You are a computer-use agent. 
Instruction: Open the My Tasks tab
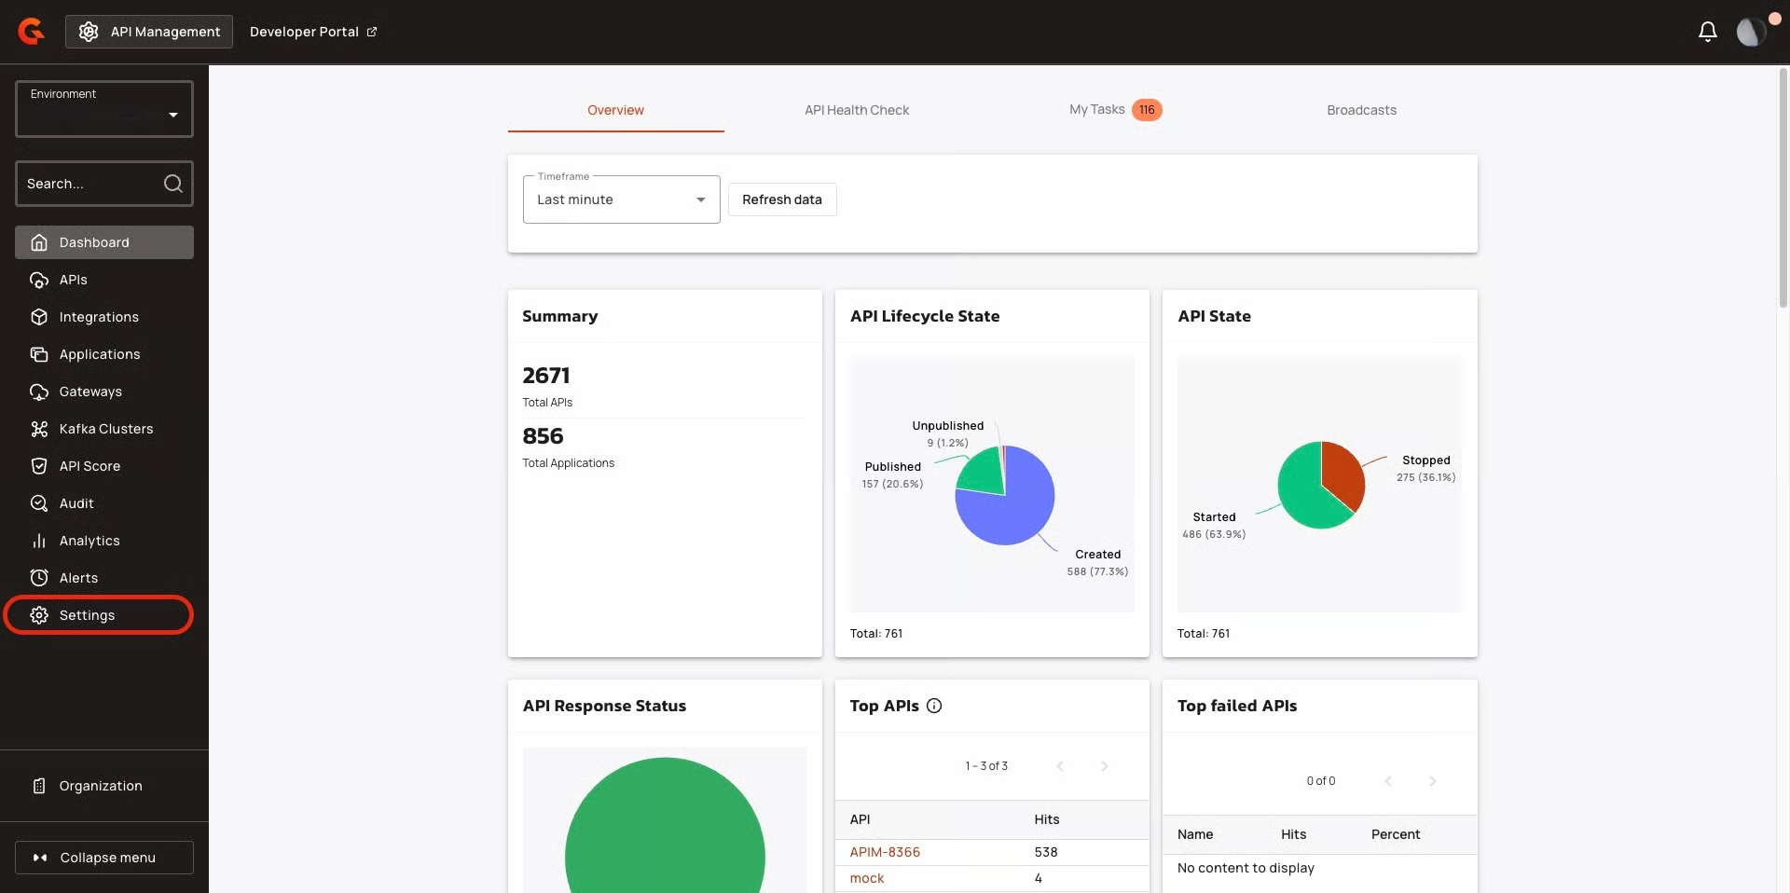tap(1097, 110)
